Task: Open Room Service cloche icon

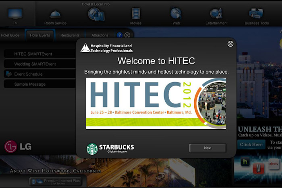Action: [55, 14]
